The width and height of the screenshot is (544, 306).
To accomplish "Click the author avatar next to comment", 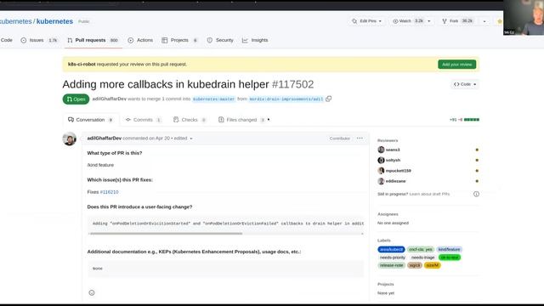I will (70, 139).
